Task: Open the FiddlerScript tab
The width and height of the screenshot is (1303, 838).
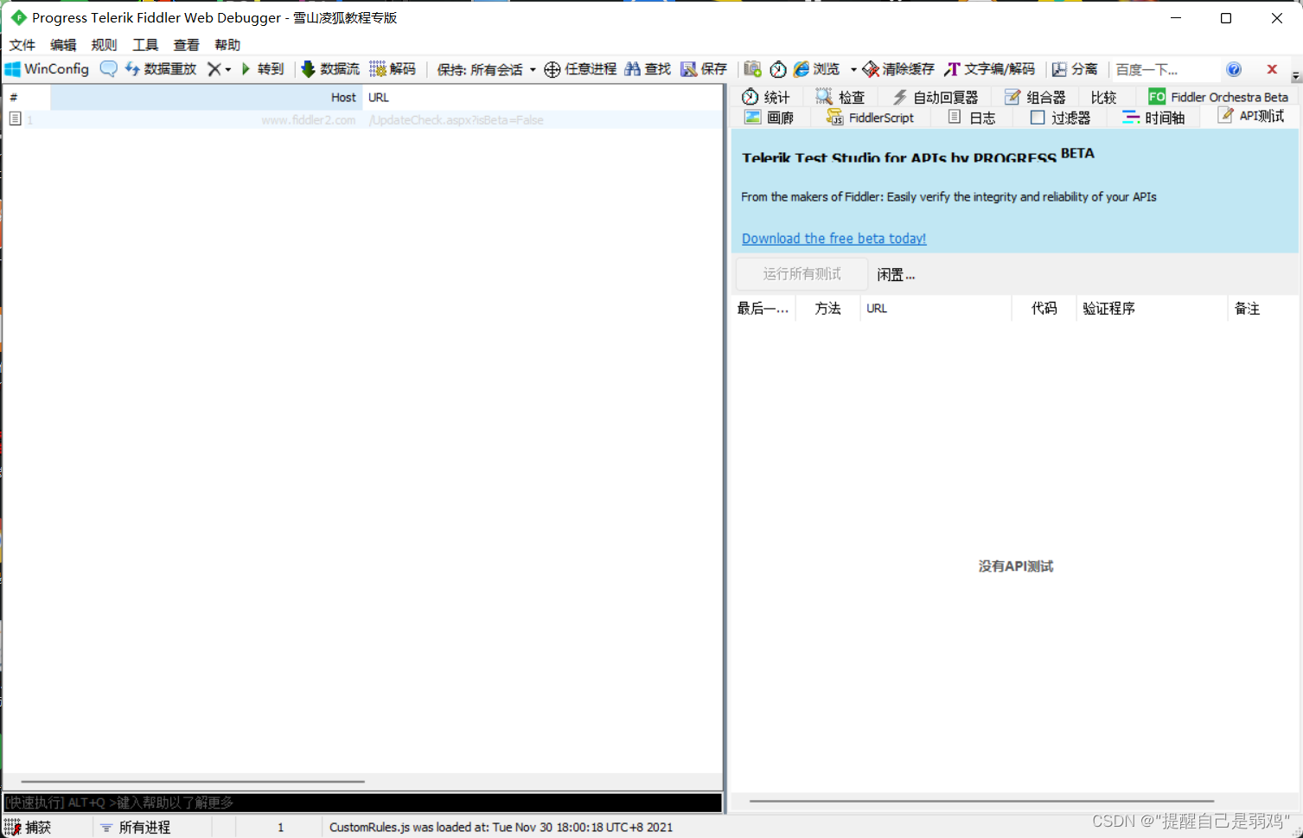Action: point(870,118)
